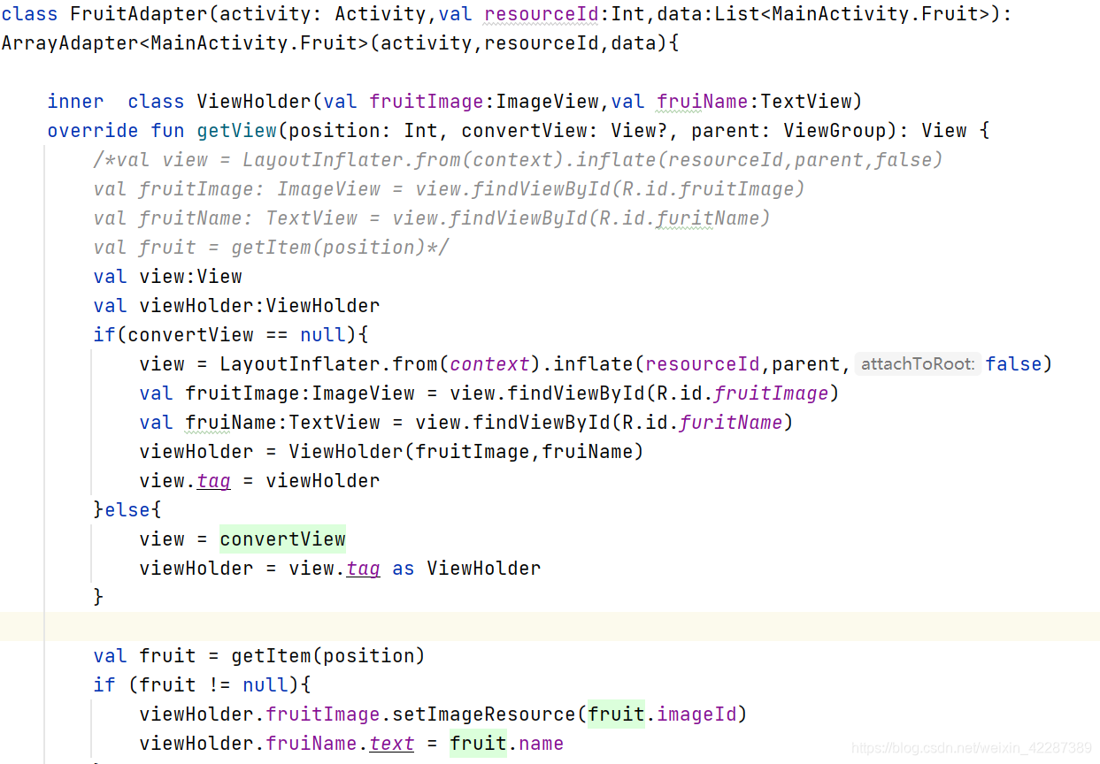This screenshot has width=1100, height=764.
Task: Click the 'attachToRoot:' inlay hint
Action: coord(919,364)
